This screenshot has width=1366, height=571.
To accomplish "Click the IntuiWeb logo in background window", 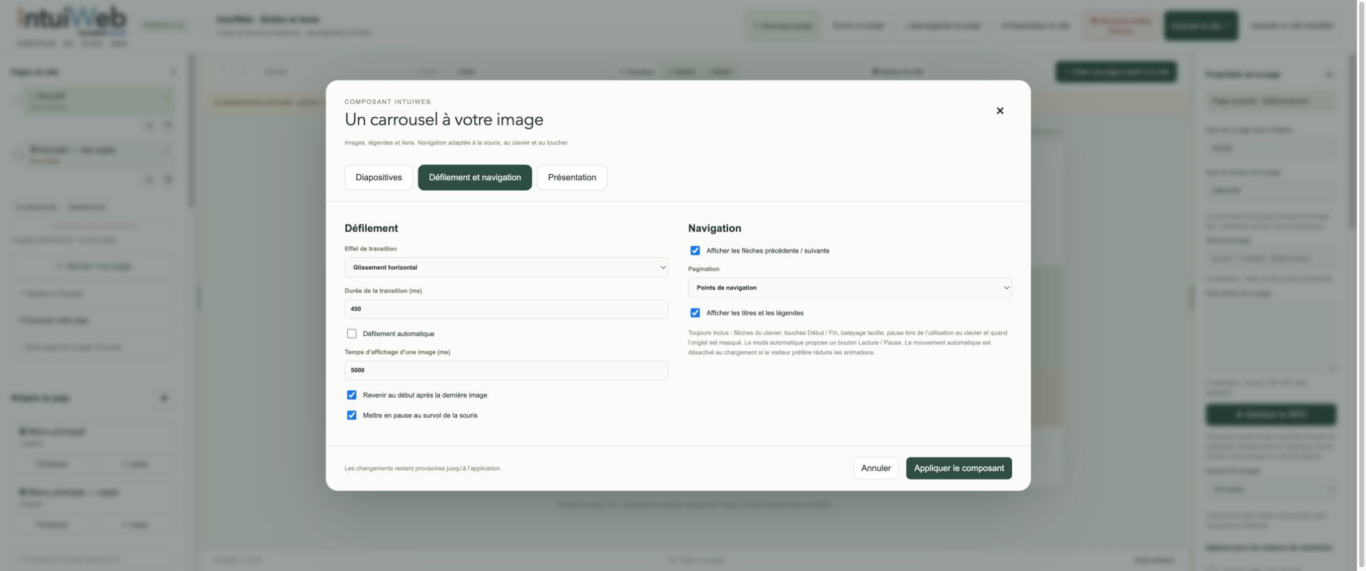I will click(72, 26).
